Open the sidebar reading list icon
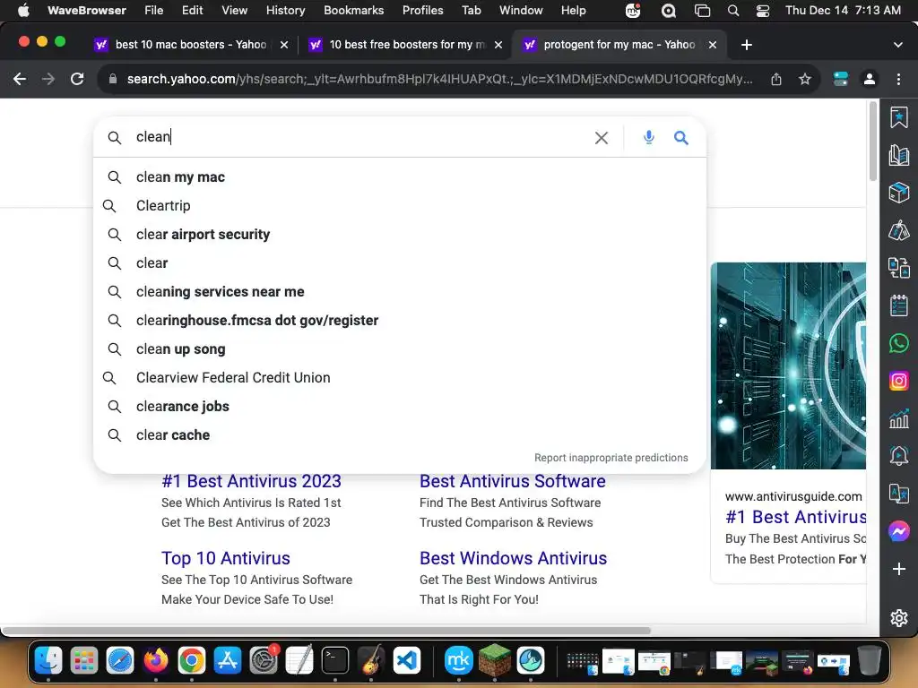Viewport: 918px width, 688px height. 898,155
